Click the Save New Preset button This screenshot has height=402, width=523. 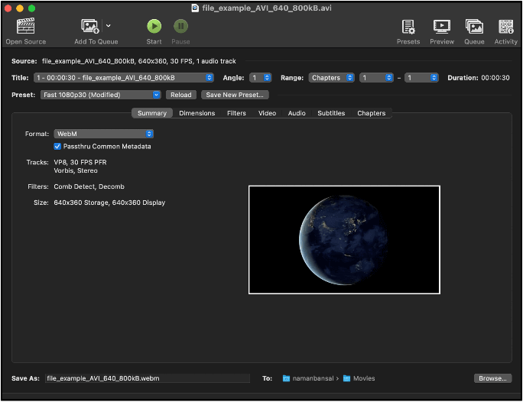pyautogui.click(x=235, y=95)
